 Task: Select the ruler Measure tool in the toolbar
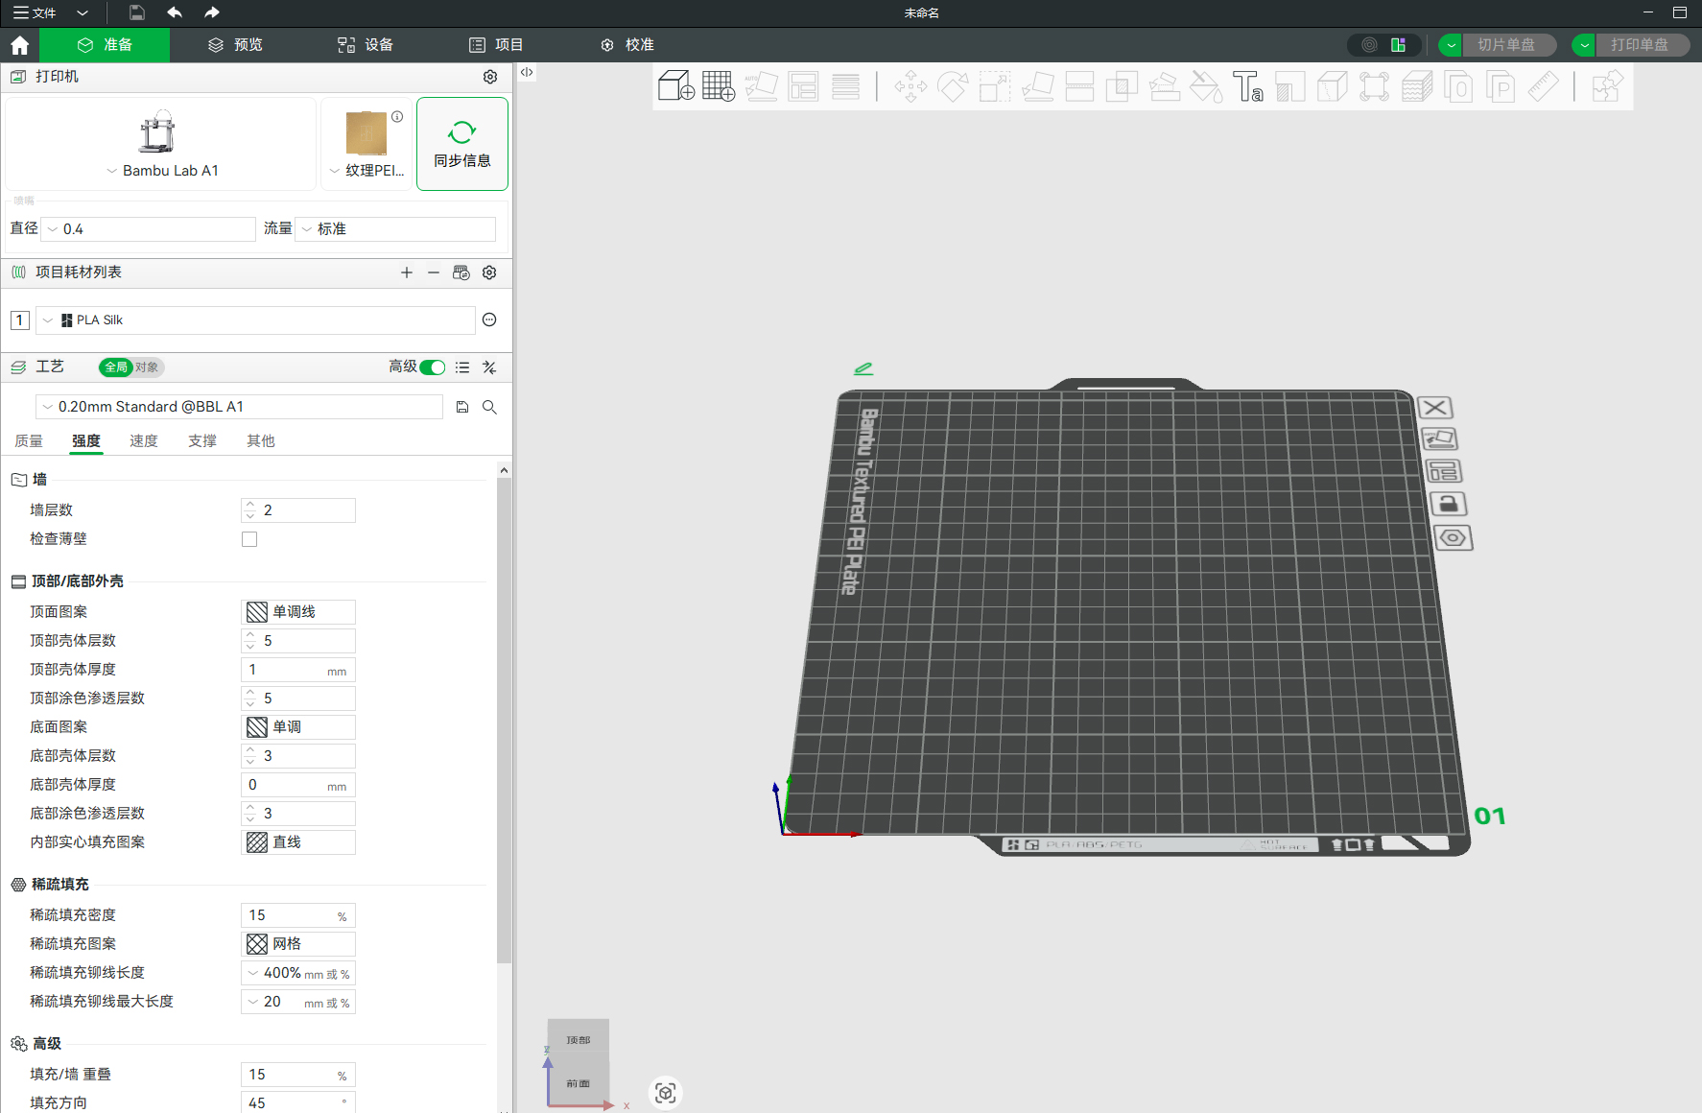click(x=1544, y=86)
